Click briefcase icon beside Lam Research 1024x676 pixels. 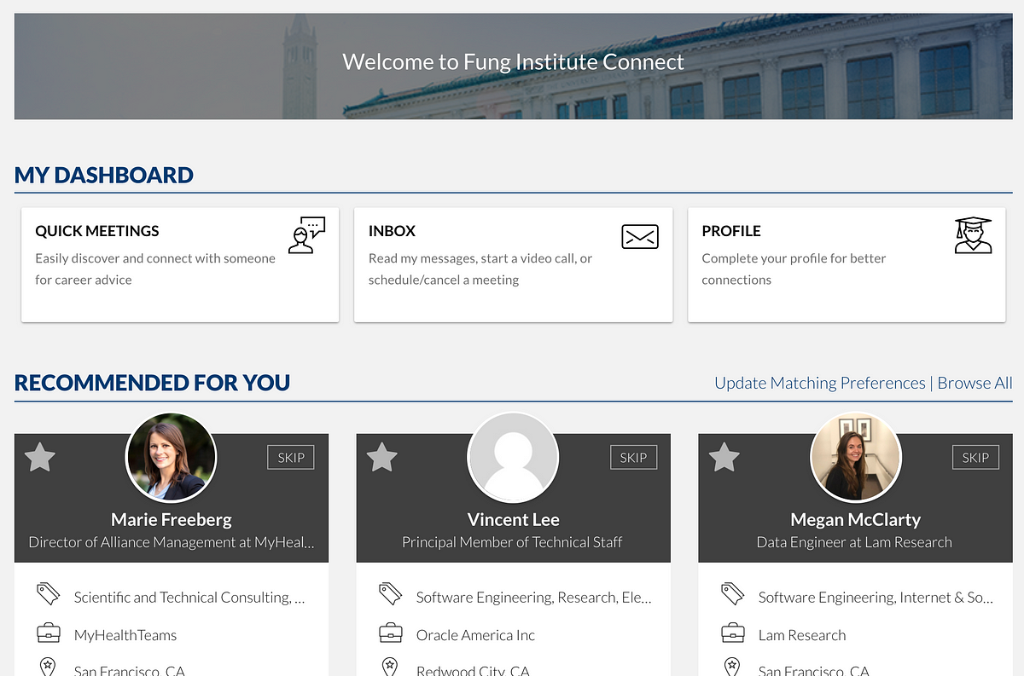tap(732, 633)
